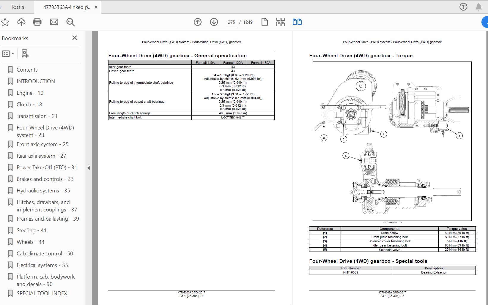
Task: Open the SPECIAL TOOL INDEX bookmark
Action: pyautogui.click(x=42, y=293)
